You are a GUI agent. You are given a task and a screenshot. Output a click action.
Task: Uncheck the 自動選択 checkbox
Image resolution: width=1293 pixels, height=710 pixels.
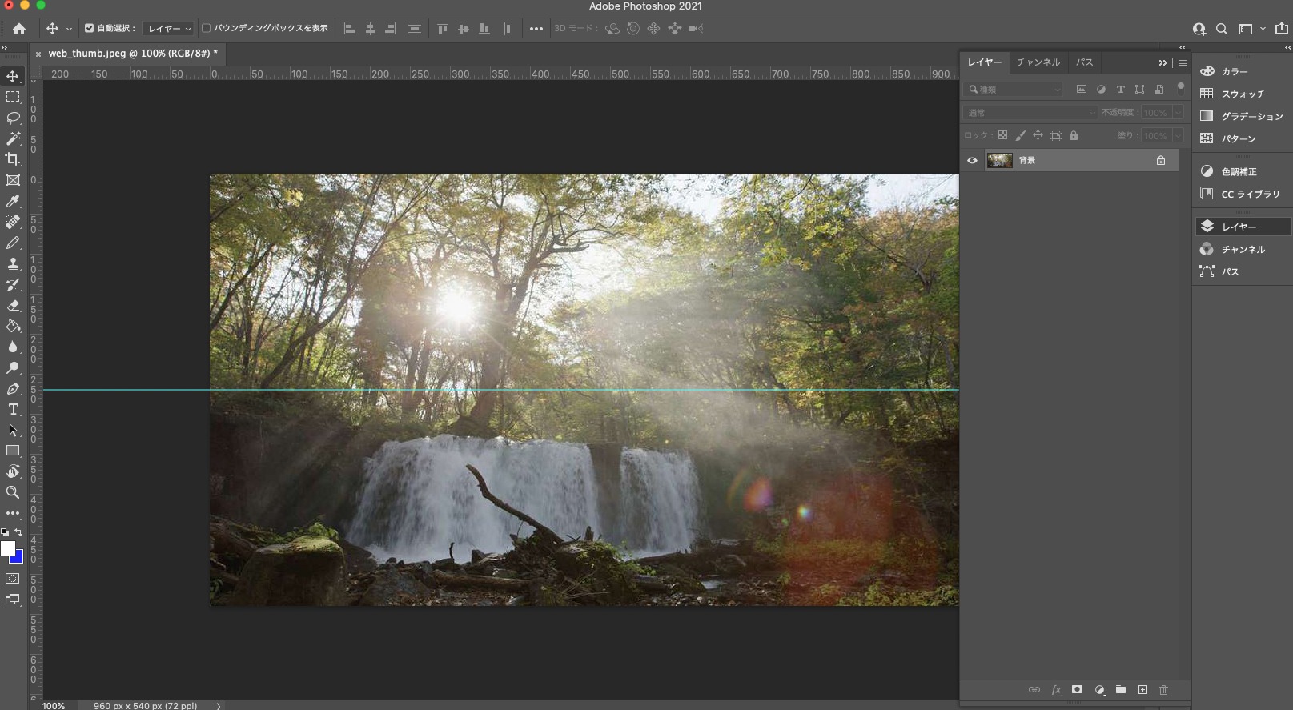coord(89,28)
